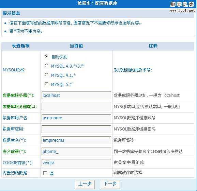This screenshot has width=197, height=191.
Task: Click the COOKIE前缀 field showing wvgsk
Action: point(76,162)
